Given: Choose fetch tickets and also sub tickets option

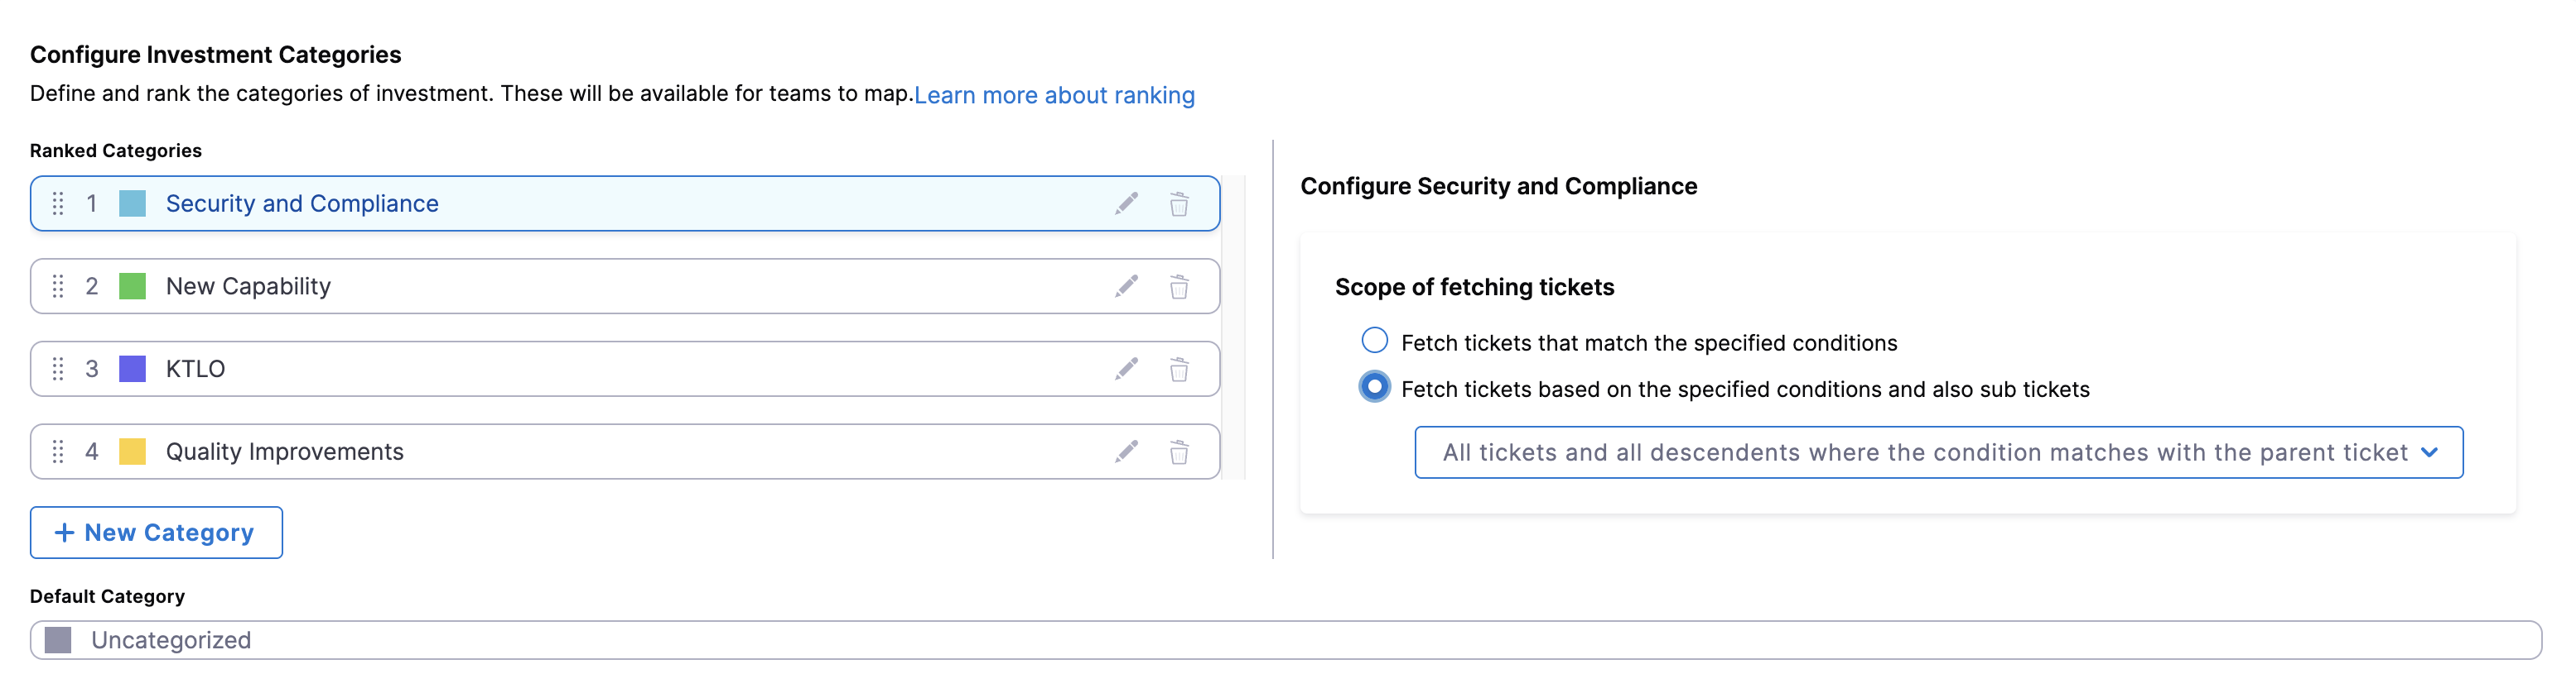Looking at the screenshot, I should coord(1374,388).
